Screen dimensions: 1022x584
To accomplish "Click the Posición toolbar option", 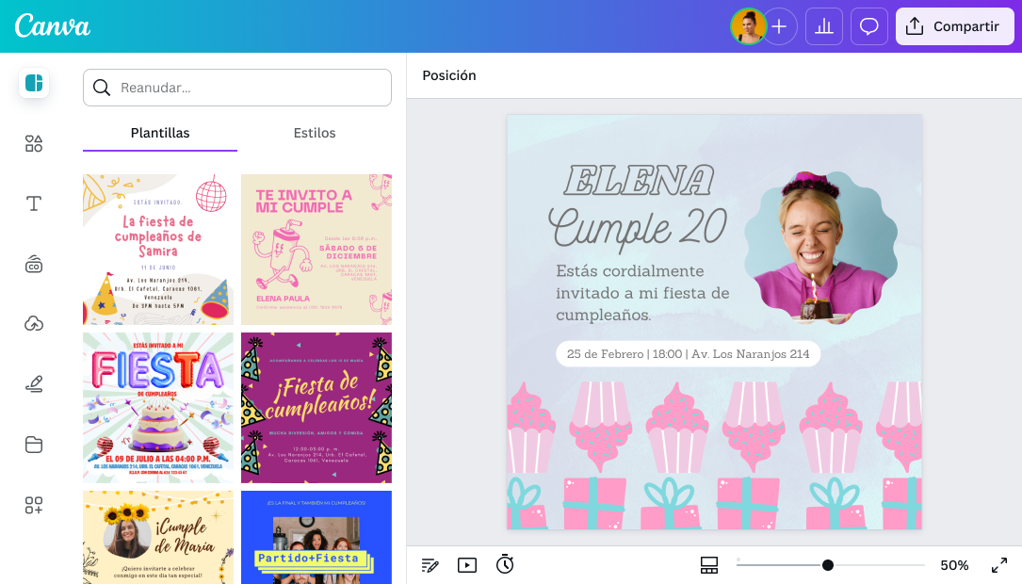I will coord(449,75).
